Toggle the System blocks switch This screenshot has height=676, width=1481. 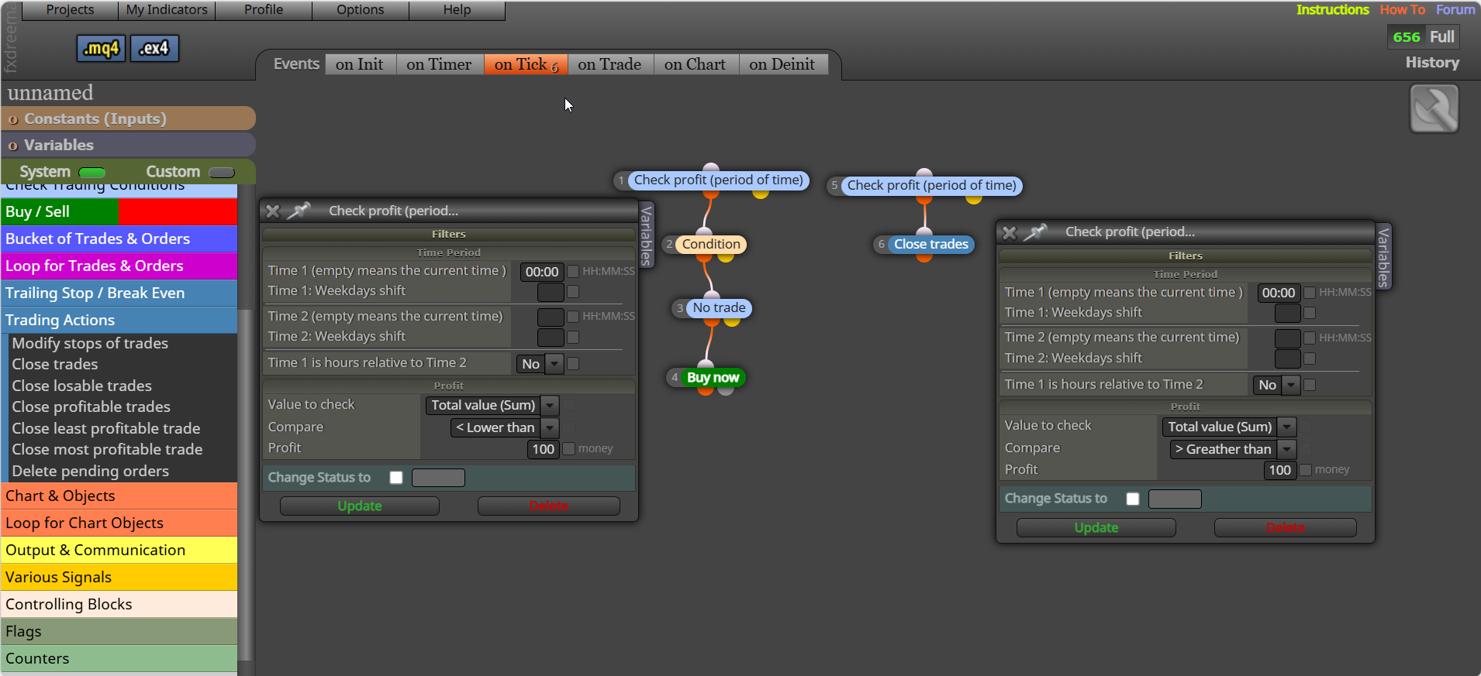92,172
